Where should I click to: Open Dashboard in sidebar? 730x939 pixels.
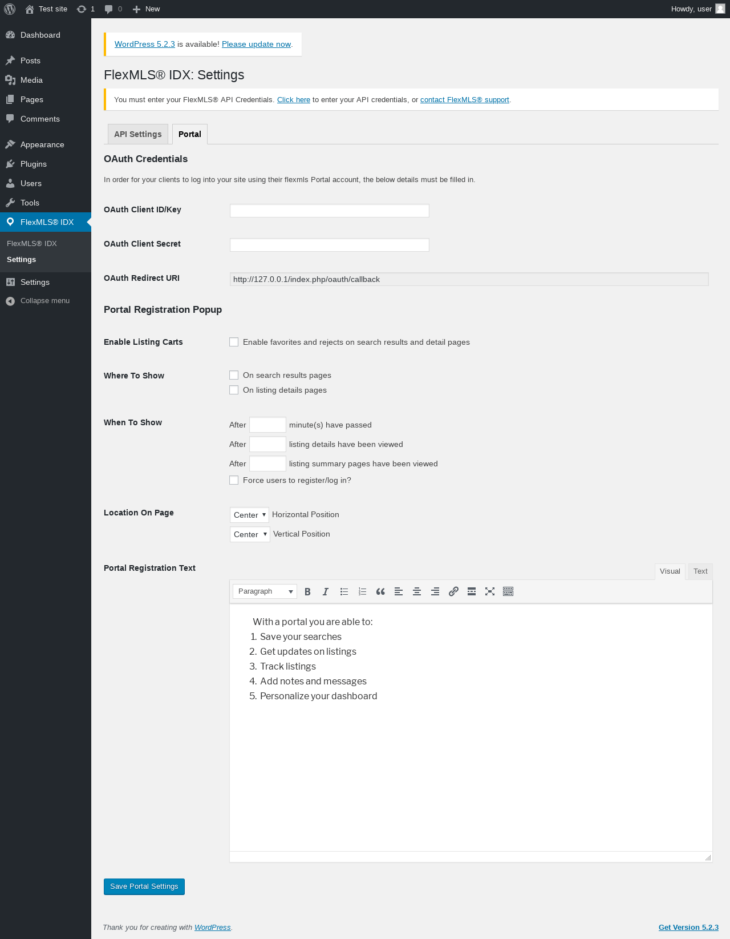[46, 35]
